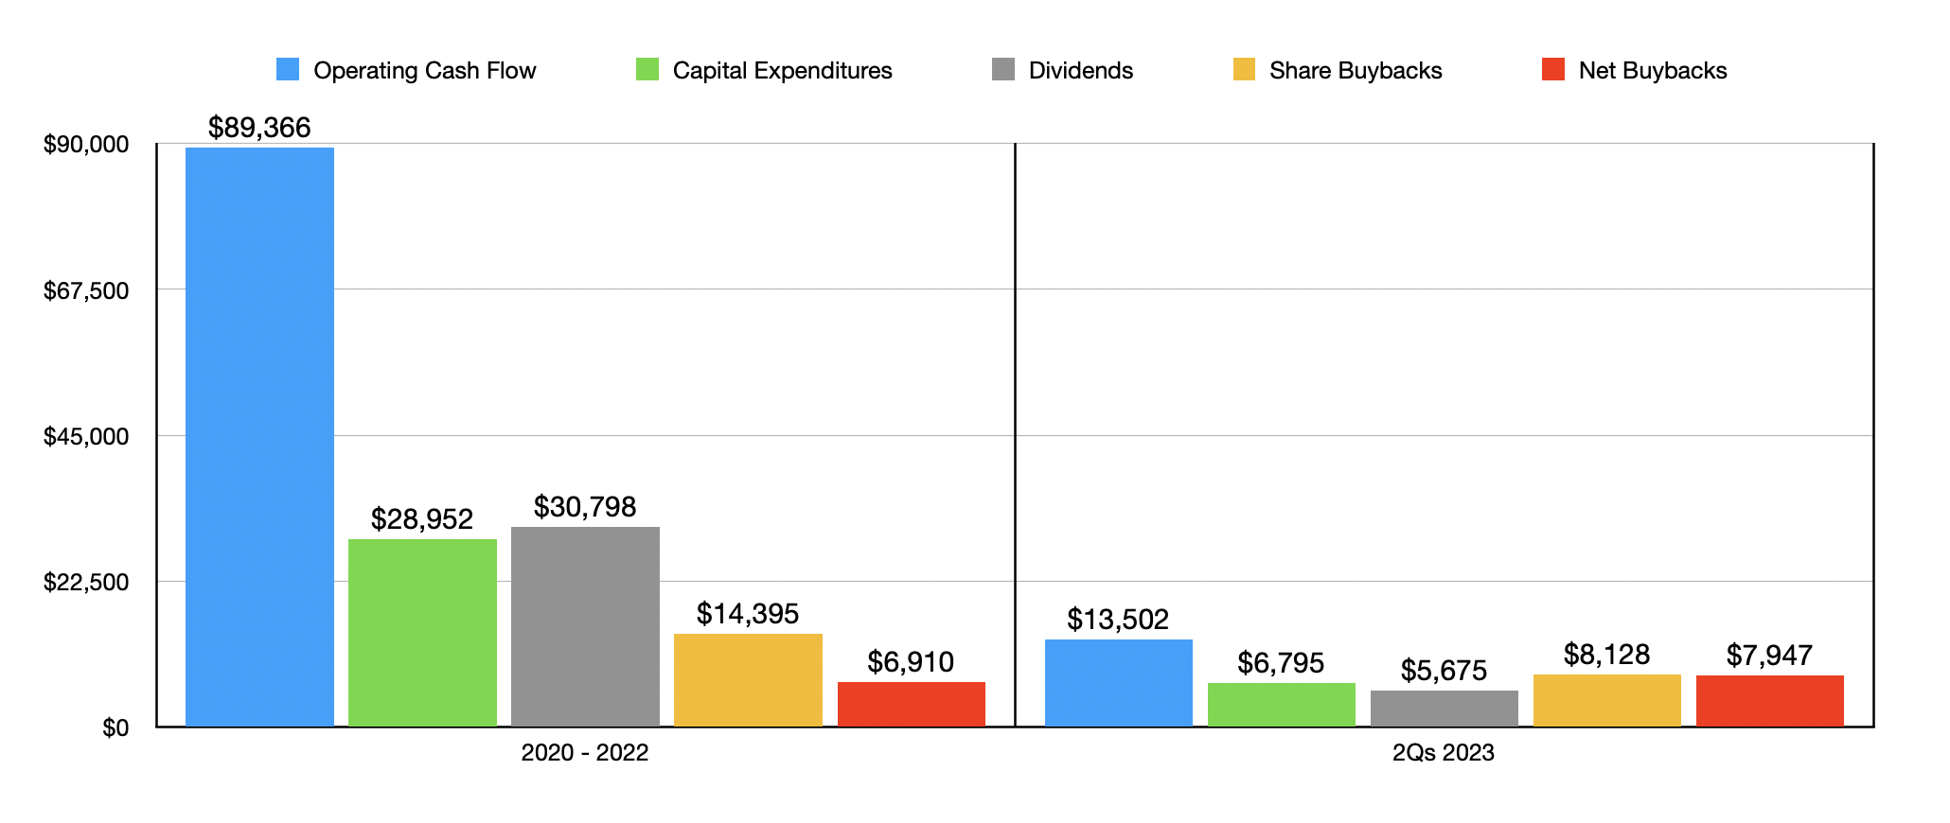Select the yellow 2020 - 2022 Share Buybacks bar

click(748, 680)
